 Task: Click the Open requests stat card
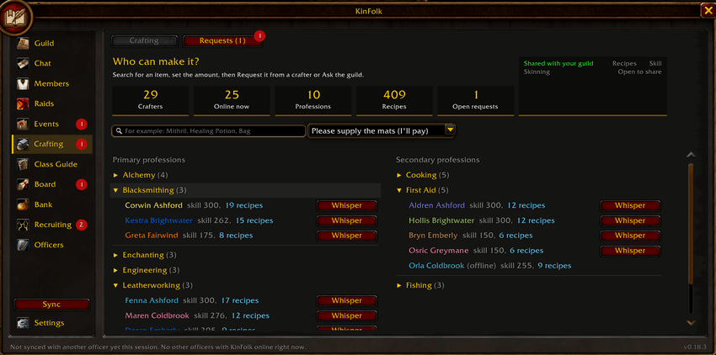pos(475,100)
